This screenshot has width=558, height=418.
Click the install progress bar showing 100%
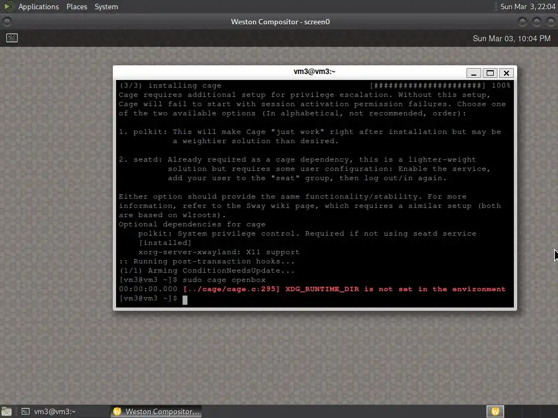(440, 85)
